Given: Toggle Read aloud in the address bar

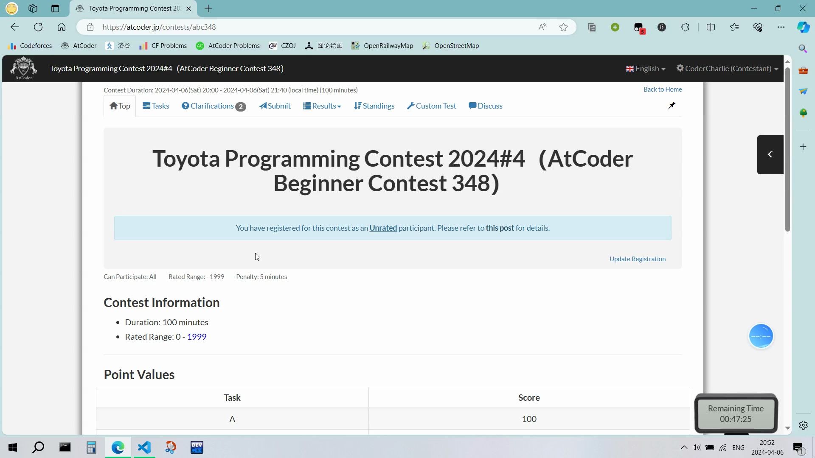Looking at the screenshot, I should (542, 27).
